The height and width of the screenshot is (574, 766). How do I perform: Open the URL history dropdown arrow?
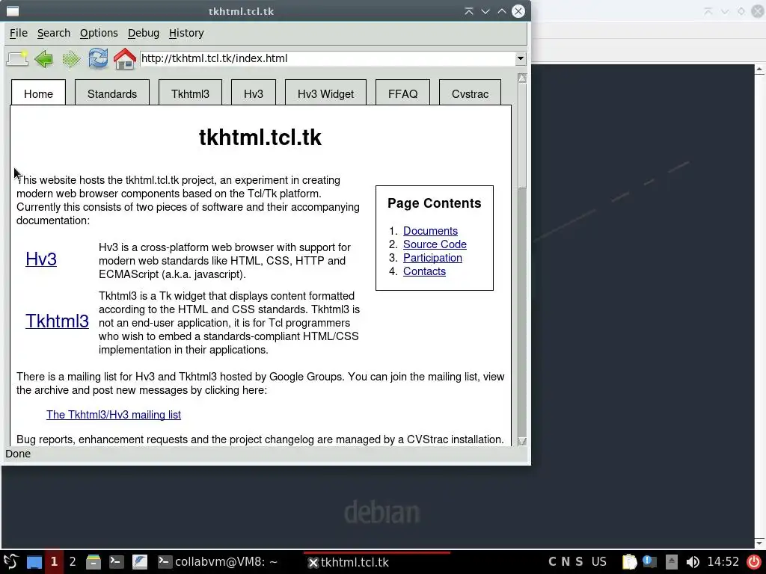[x=521, y=58]
